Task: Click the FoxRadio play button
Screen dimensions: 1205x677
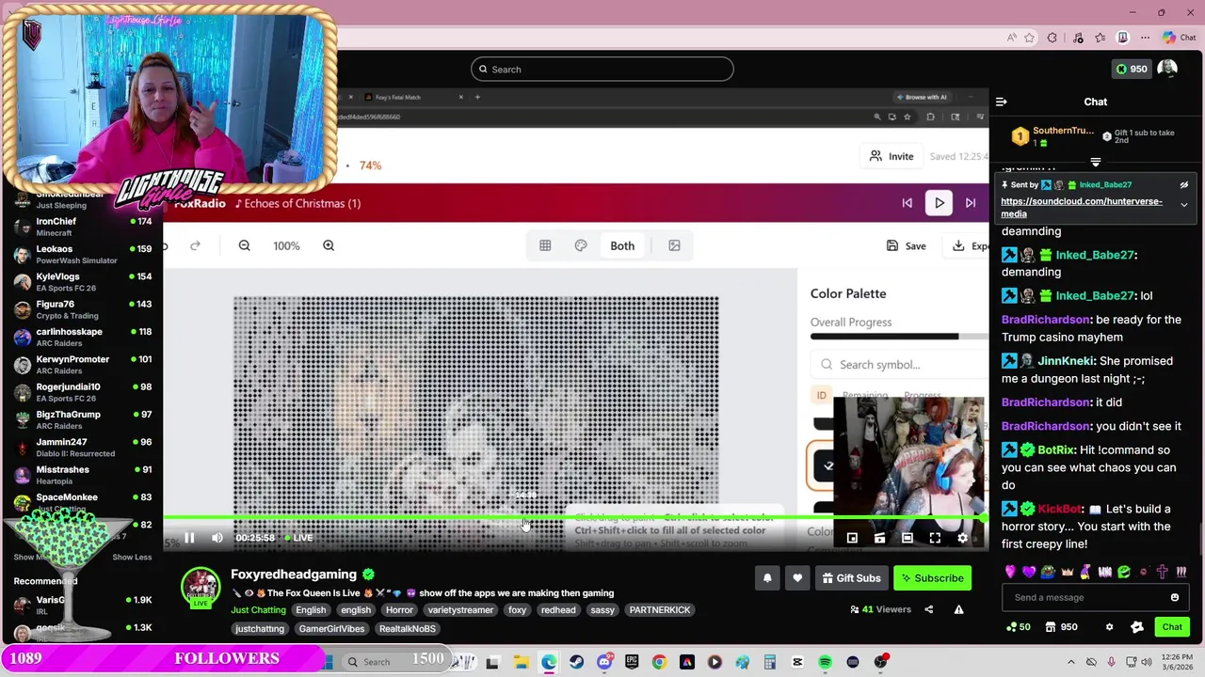Action: coord(939,203)
